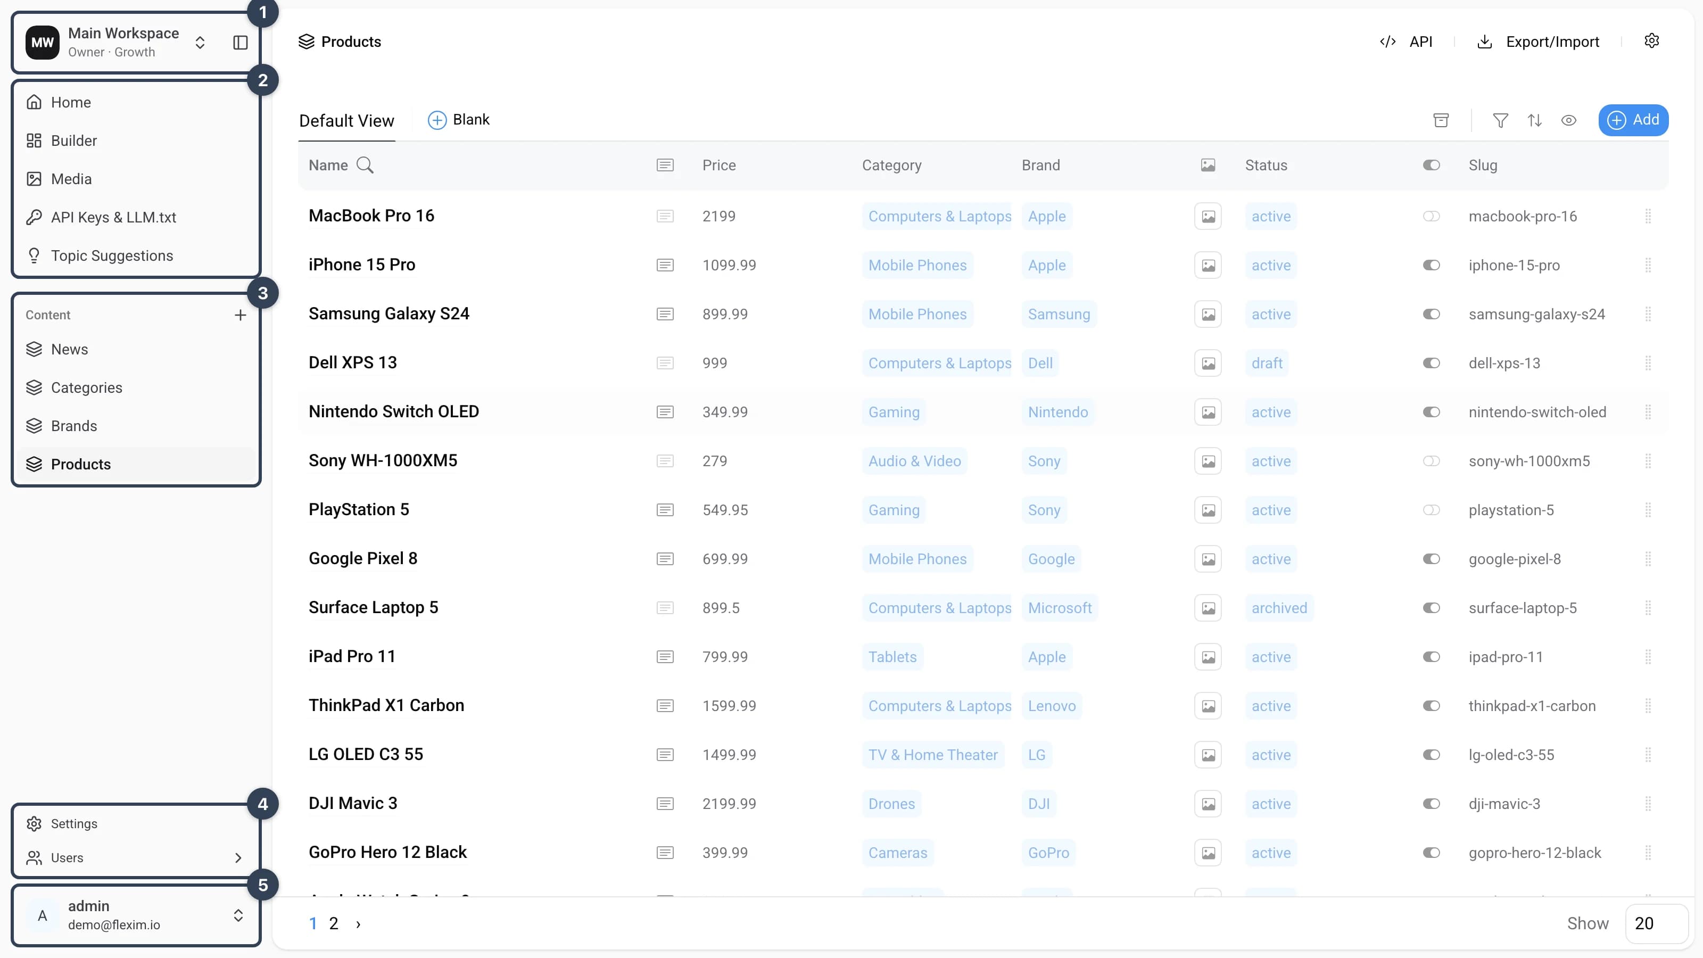Open Google Pixel 8 image cell
The height and width of the screenshot is (958, 1703).
click(x=1208, y=559)
